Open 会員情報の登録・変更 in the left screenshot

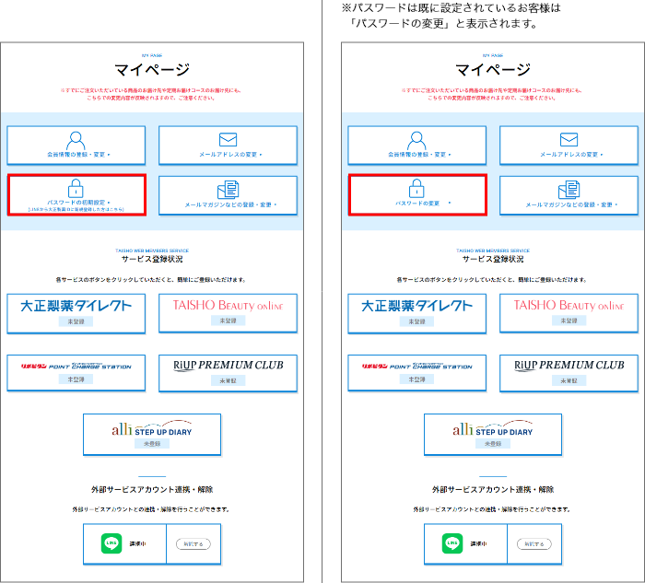[x=76, y=146]
